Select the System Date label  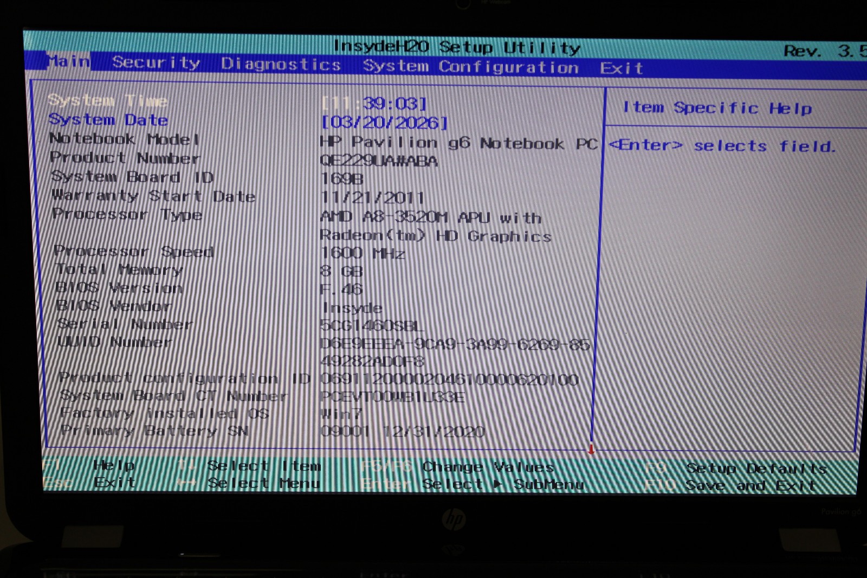pyautogui.click(x=108, y=120)
